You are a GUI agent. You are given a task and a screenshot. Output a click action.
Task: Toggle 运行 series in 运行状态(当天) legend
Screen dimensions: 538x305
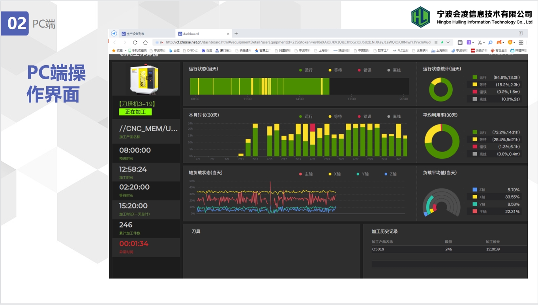306,70
